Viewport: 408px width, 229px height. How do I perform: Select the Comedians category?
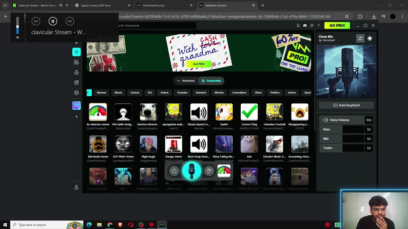[239, 93]
